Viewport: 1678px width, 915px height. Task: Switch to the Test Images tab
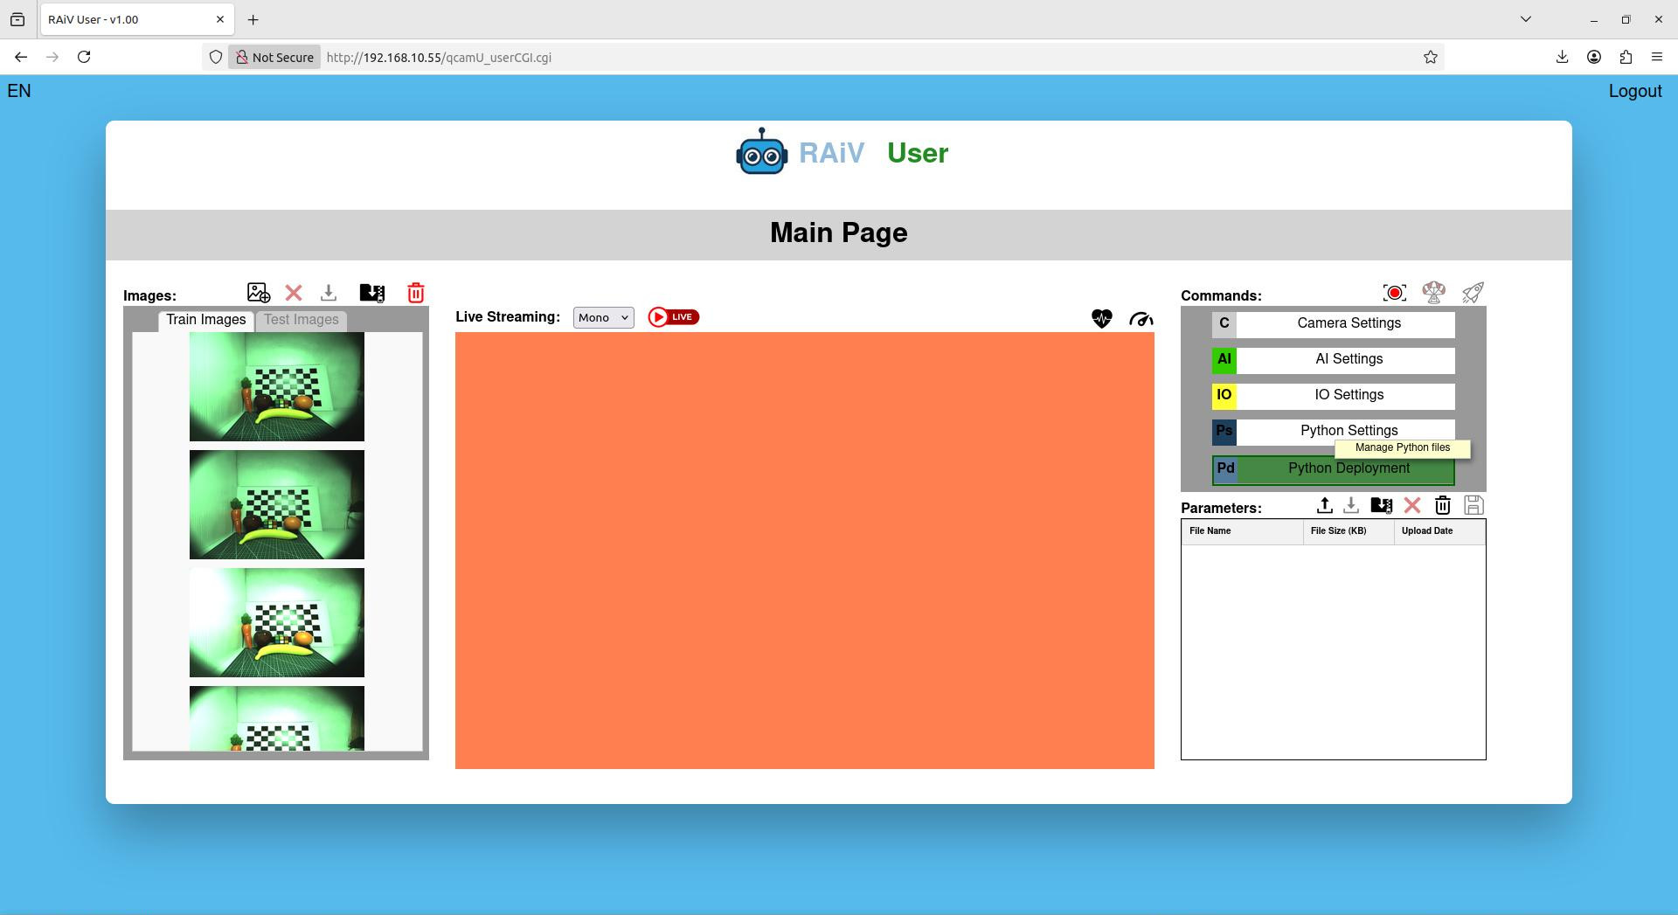click(x=301, y=319)
